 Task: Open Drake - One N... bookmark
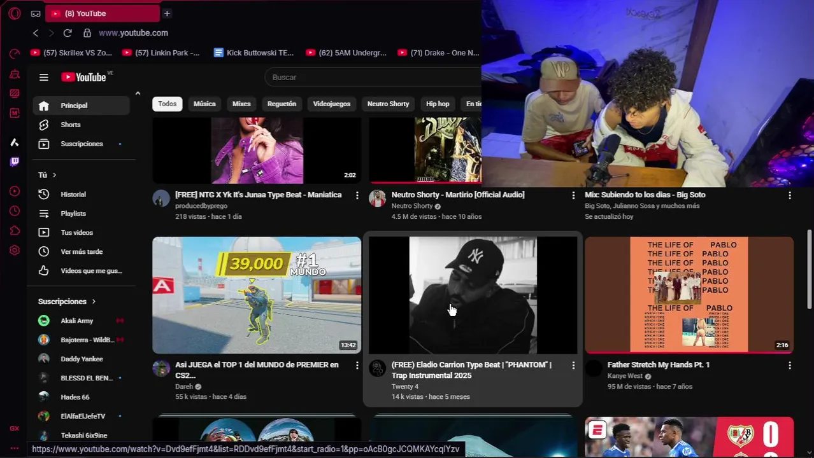coord(438,53)
